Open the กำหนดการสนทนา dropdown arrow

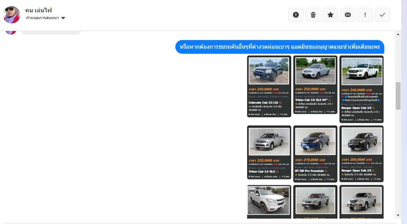(x=63, y=18)
